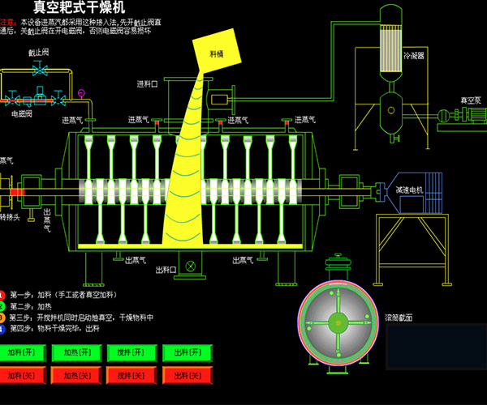
Task: Click the dark panel below 滚筒截面 label
Action: 435,346
